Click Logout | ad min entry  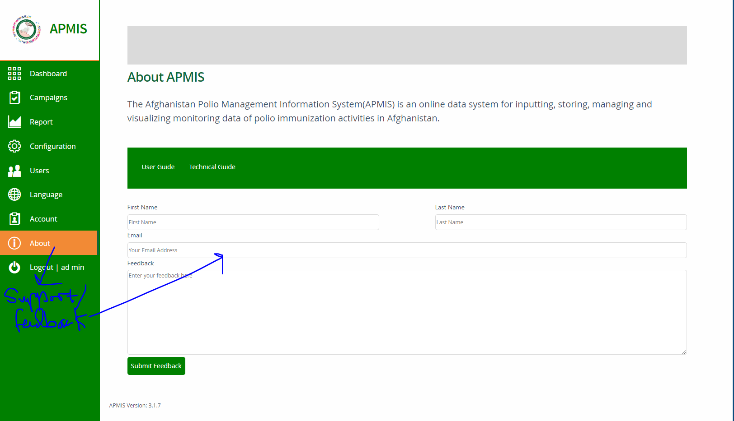tap(56, 267)
